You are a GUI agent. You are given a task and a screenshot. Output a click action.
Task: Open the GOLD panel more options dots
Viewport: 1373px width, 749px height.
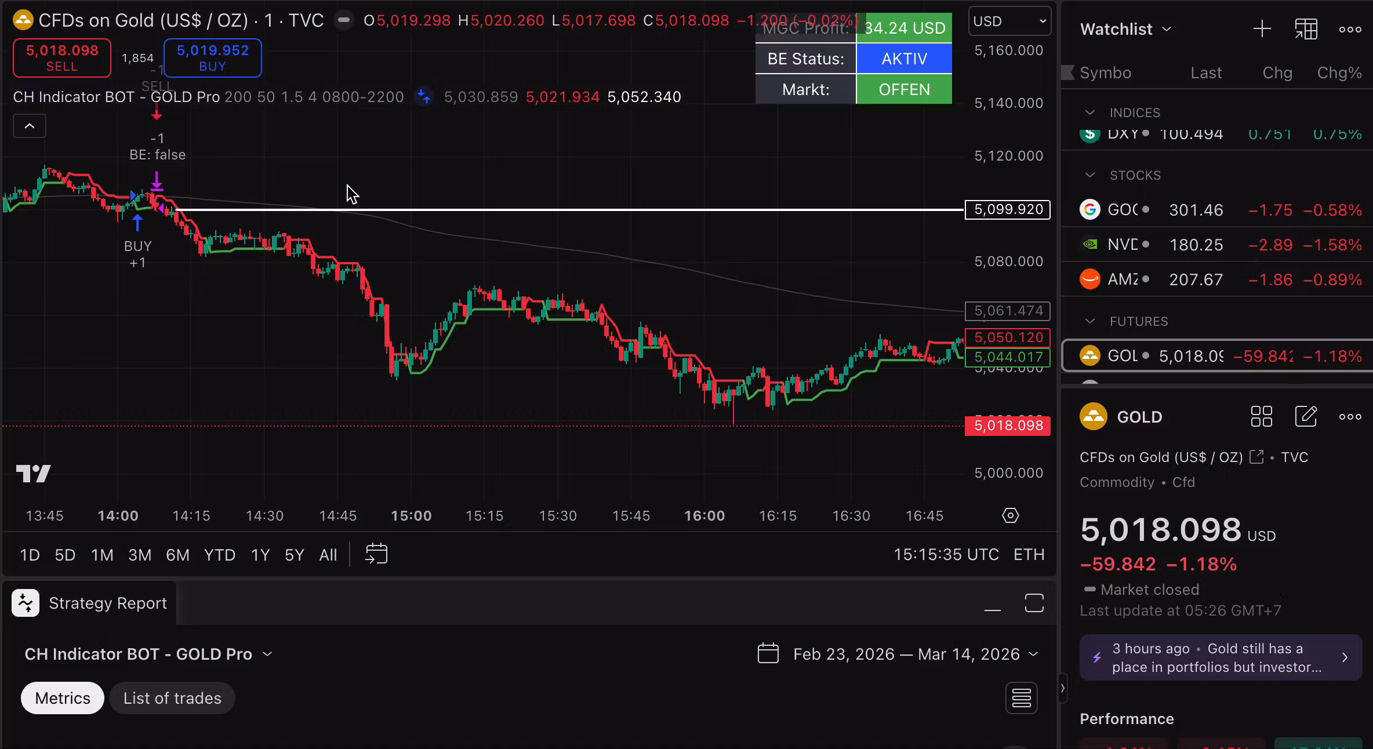coord(1350,416)
